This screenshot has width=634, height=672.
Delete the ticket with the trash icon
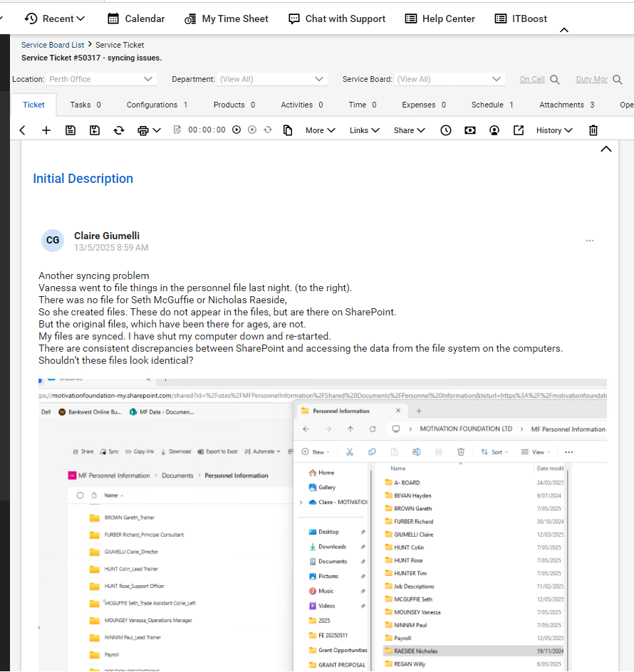click(x=593, y=130)
